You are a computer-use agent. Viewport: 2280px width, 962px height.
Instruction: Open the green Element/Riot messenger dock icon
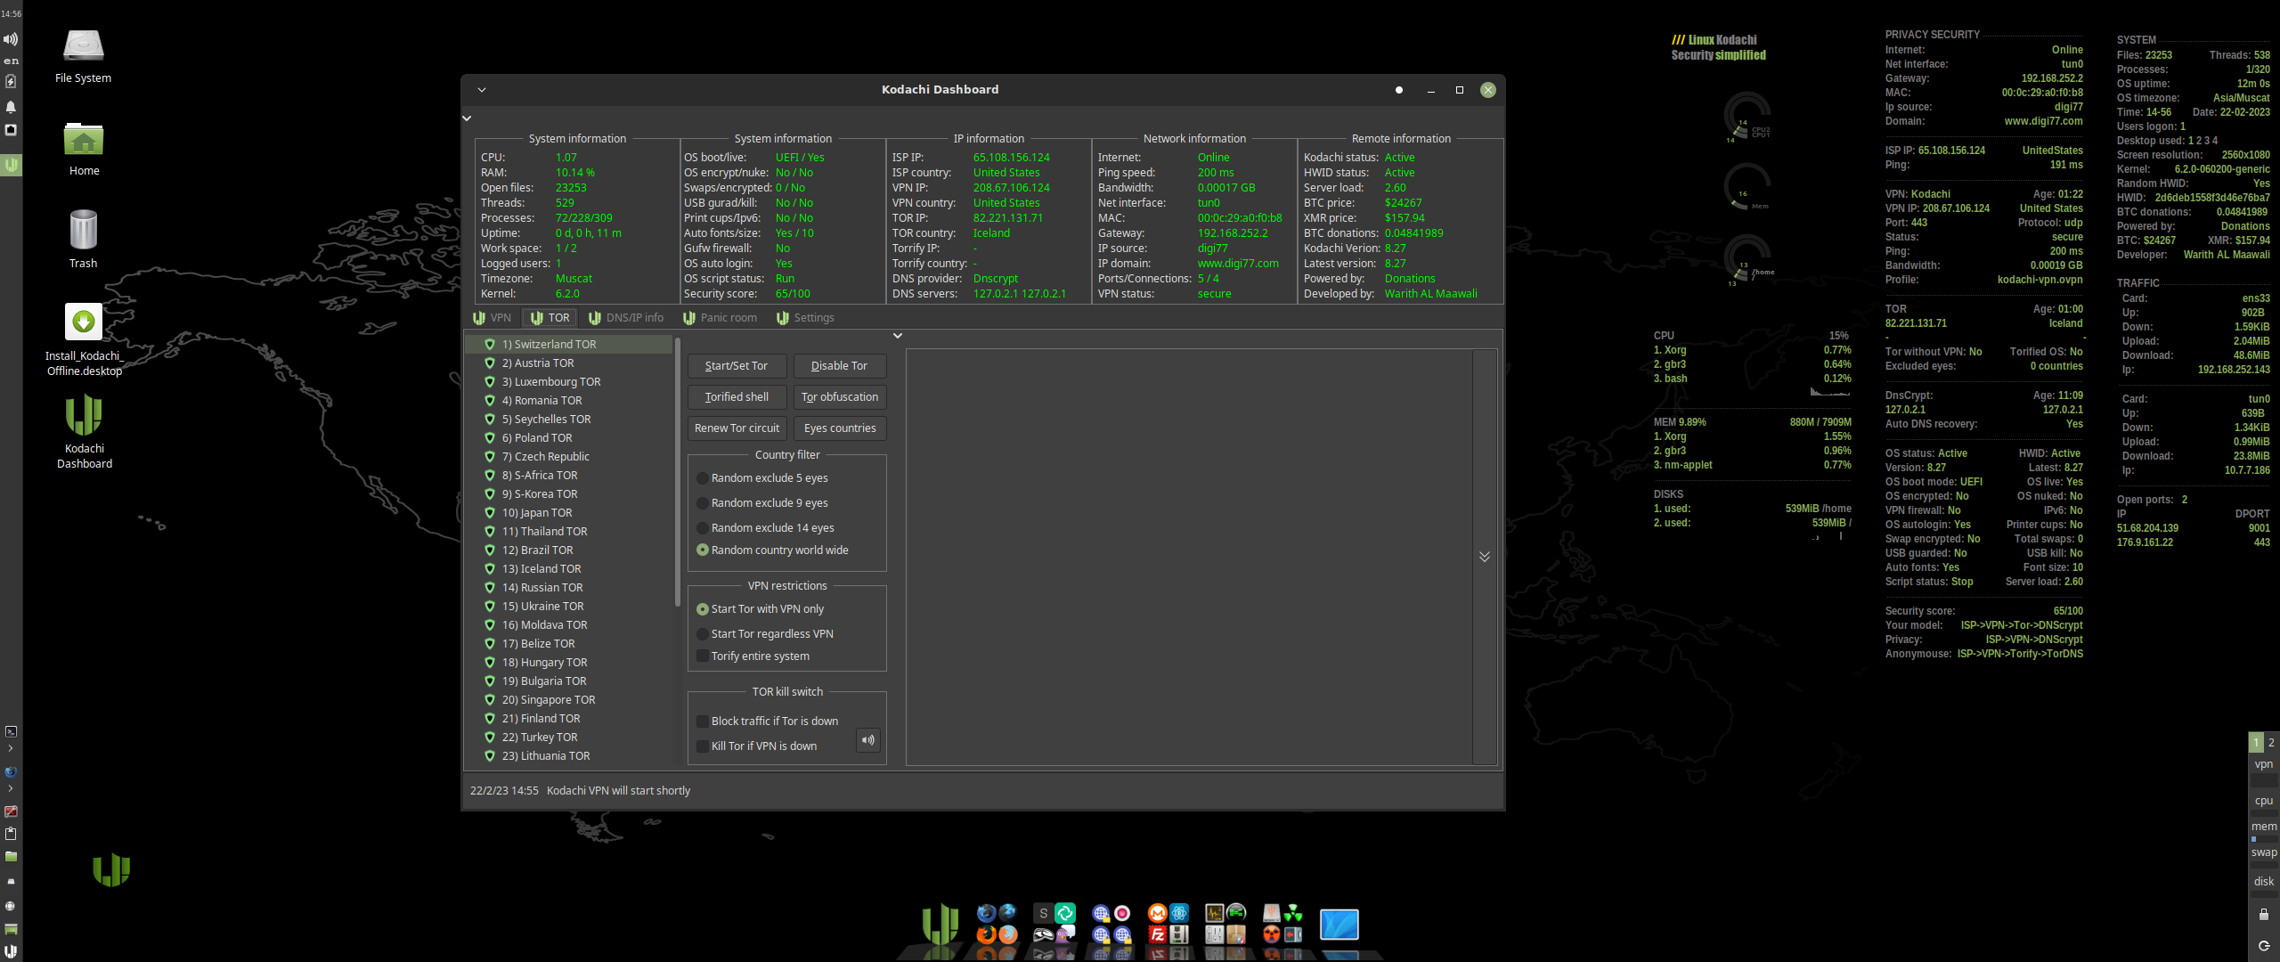[x=1065, y=913]
